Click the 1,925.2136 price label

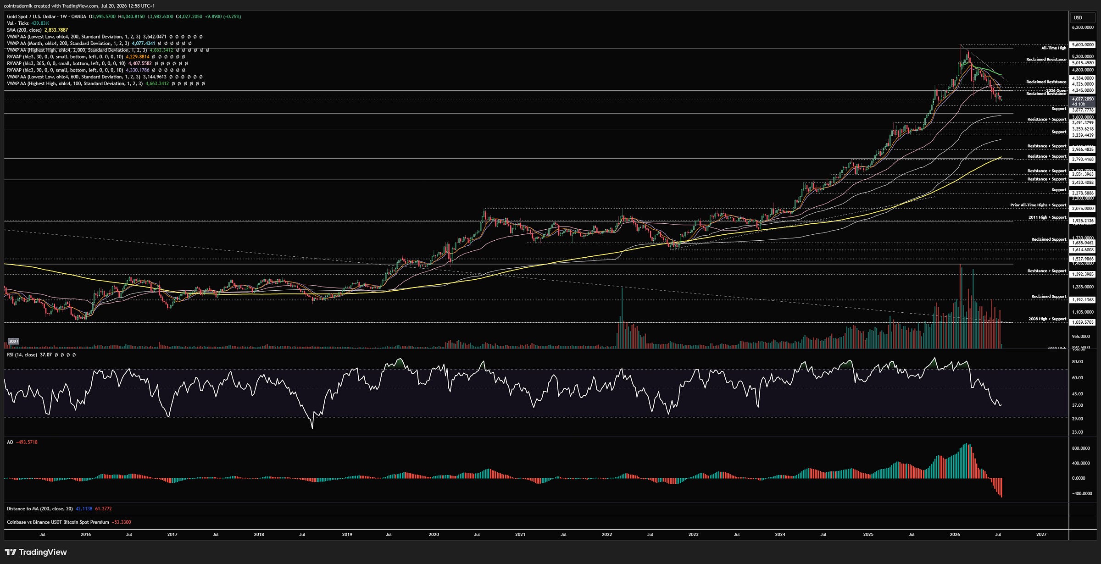(x=1083, y=221)
